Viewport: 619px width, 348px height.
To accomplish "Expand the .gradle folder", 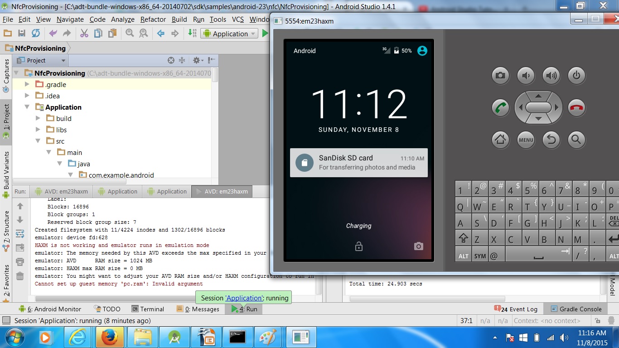I will tap(27, 84).
